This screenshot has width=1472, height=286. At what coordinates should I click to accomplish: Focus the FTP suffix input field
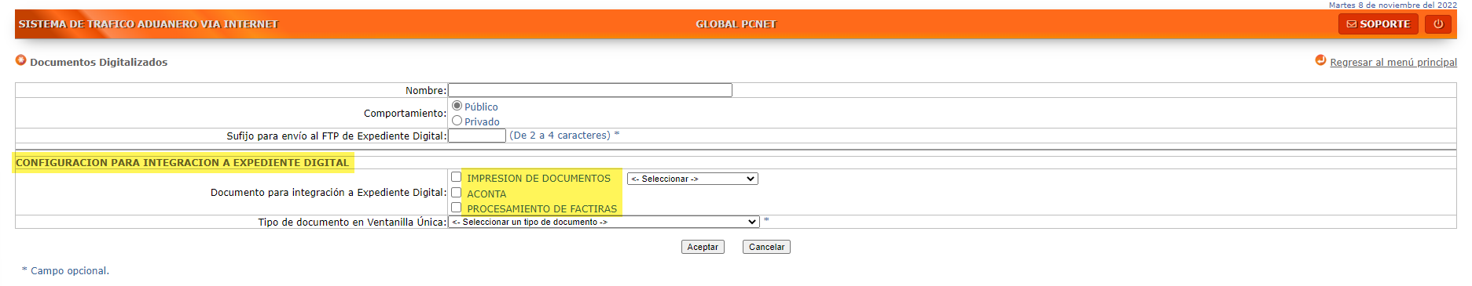(477, 136)
